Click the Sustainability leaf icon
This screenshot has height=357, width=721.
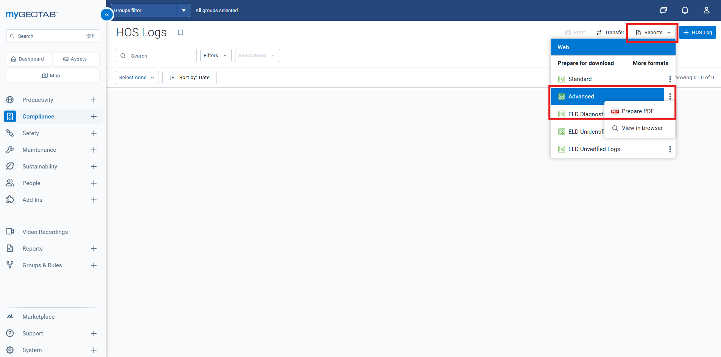[x=10, y=167]
